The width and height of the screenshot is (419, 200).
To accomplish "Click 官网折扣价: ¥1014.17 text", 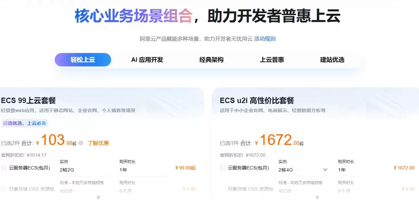I will [24, 155].
